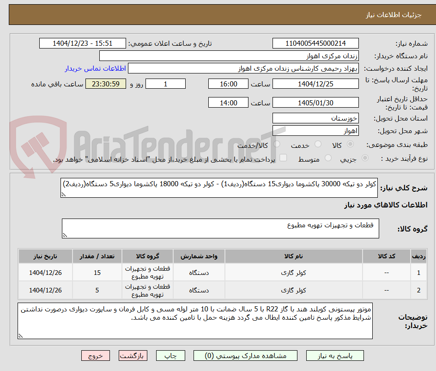Click the price validity date 1405/01/30
Screen dimensions: 436x371
315,103
